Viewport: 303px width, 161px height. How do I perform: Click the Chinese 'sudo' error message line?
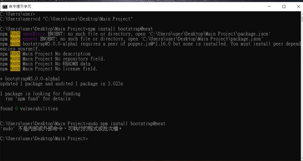(x=61, y=129)
